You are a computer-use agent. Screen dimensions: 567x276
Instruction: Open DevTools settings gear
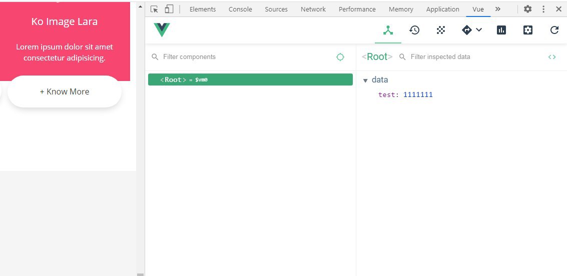(527, 9)
